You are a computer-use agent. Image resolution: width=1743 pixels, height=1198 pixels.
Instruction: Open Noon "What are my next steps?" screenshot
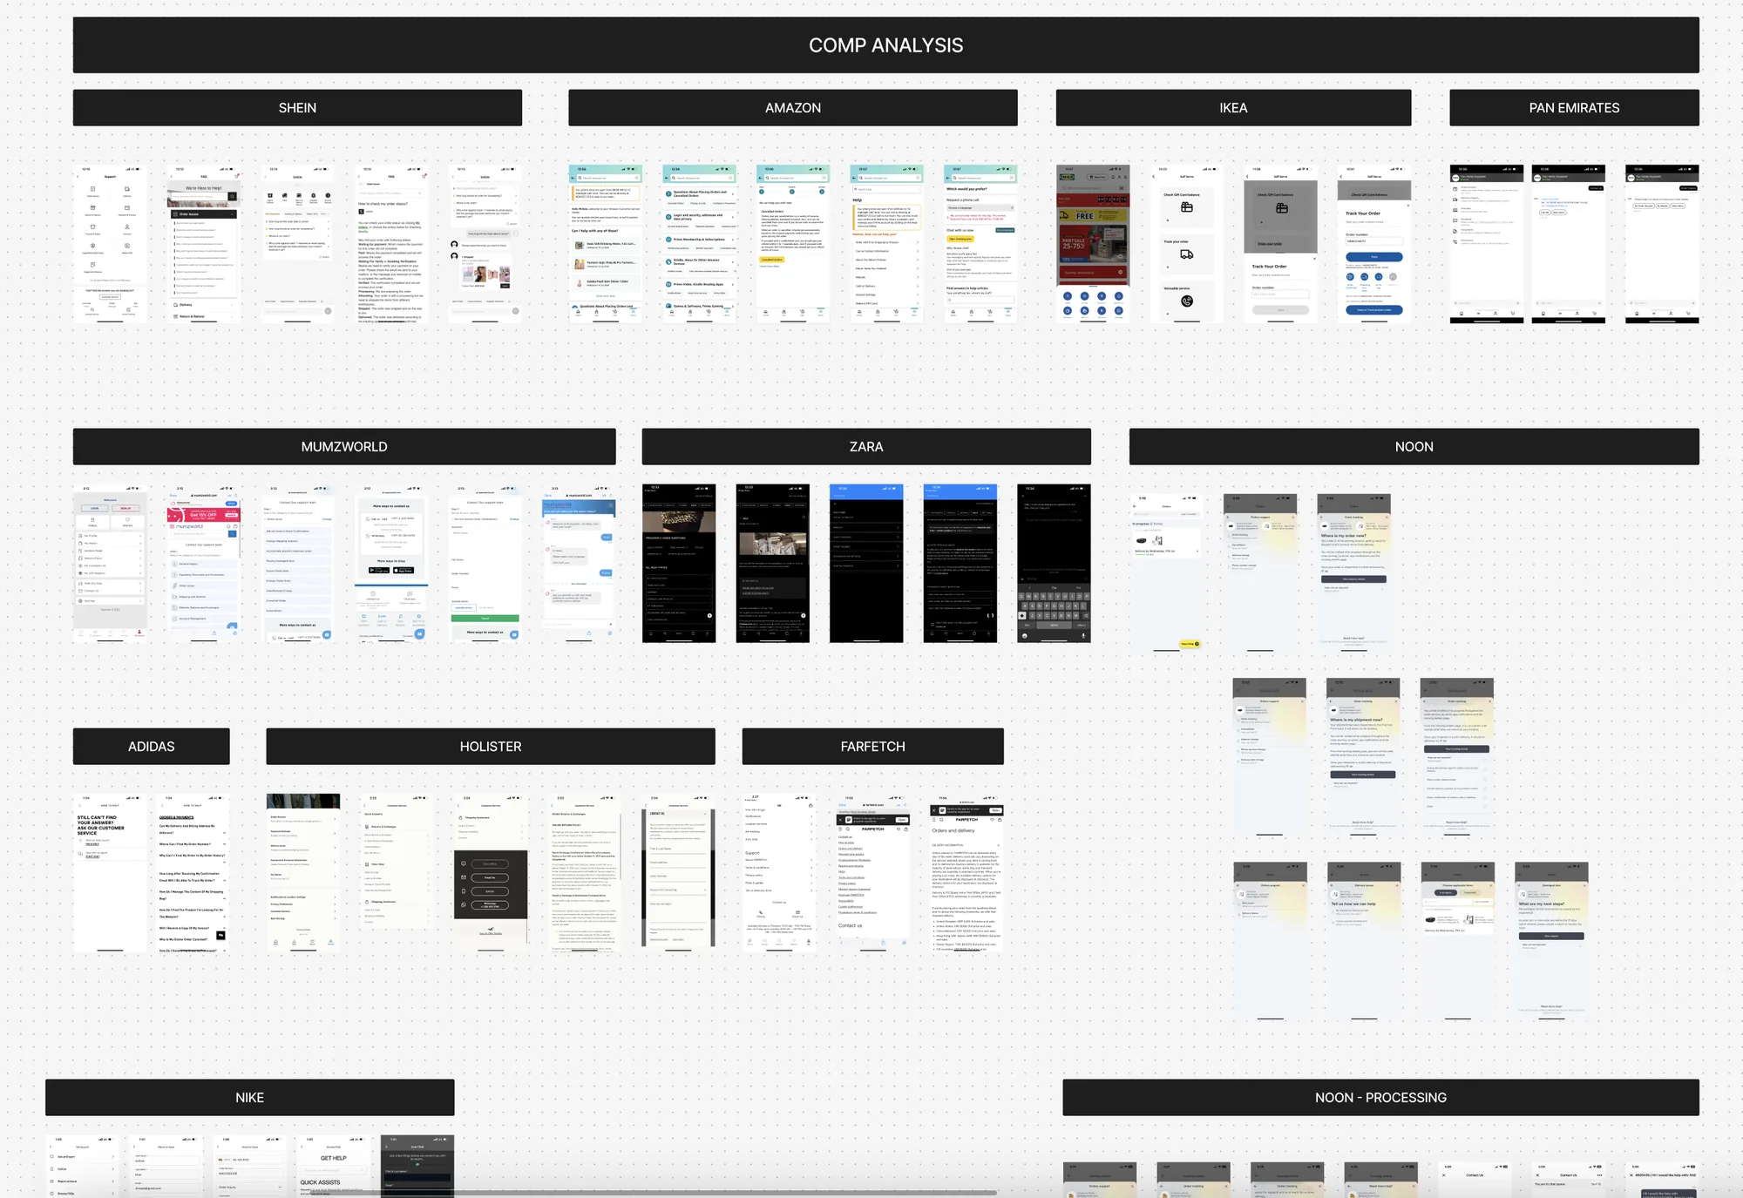click(x=1551, y=941)
